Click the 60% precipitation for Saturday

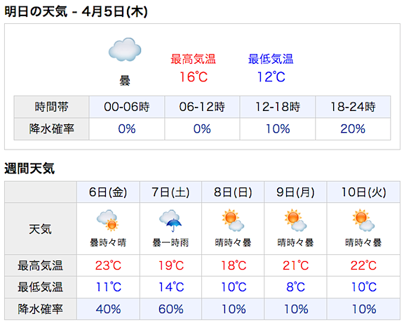[x=171, y=309]
